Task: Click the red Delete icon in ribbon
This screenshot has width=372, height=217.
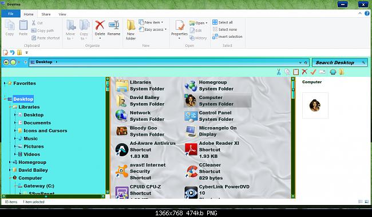Action: pos(100,25)
